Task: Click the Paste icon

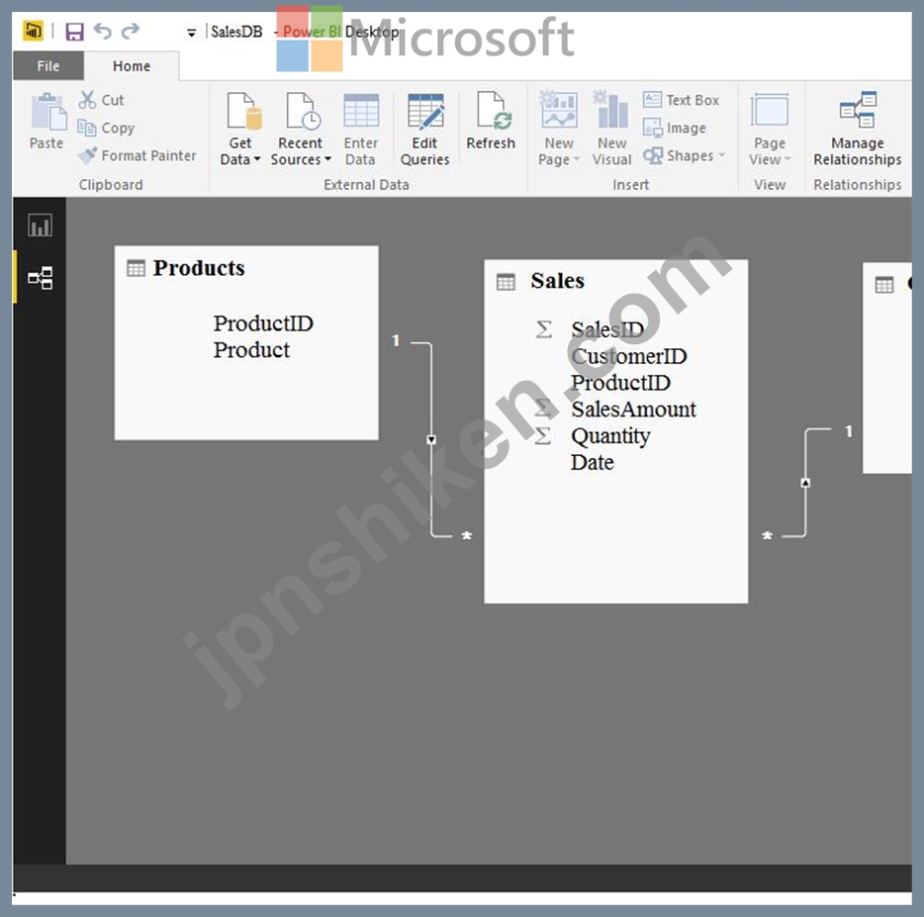Action: pos(48,112)
